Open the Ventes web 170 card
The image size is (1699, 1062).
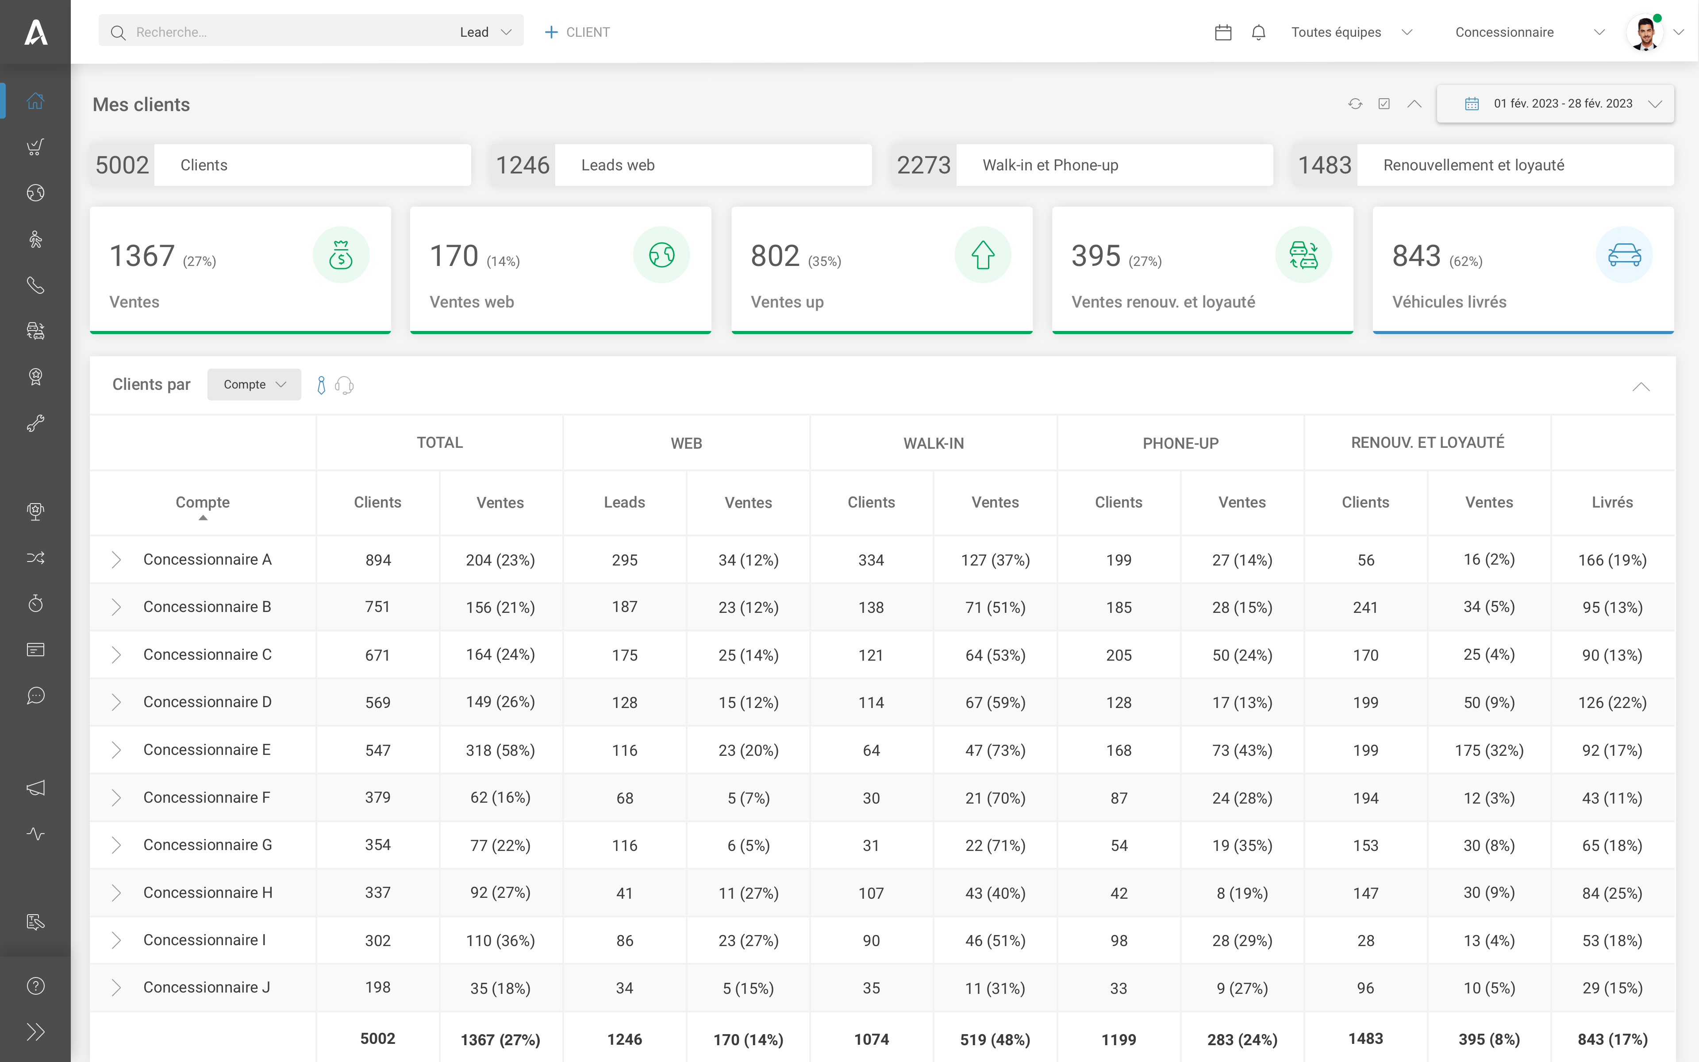click(560, 270)
